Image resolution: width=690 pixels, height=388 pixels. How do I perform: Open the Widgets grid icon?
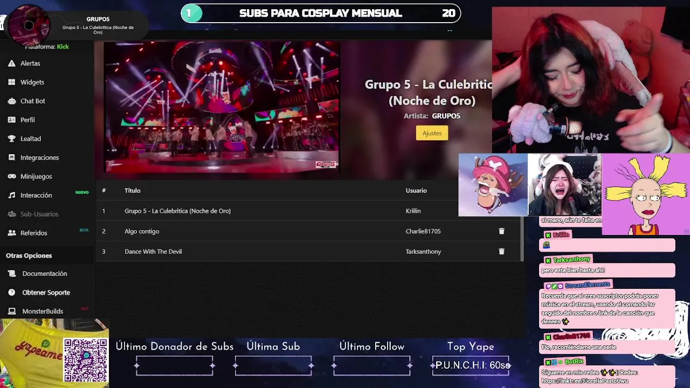(11, 82)
